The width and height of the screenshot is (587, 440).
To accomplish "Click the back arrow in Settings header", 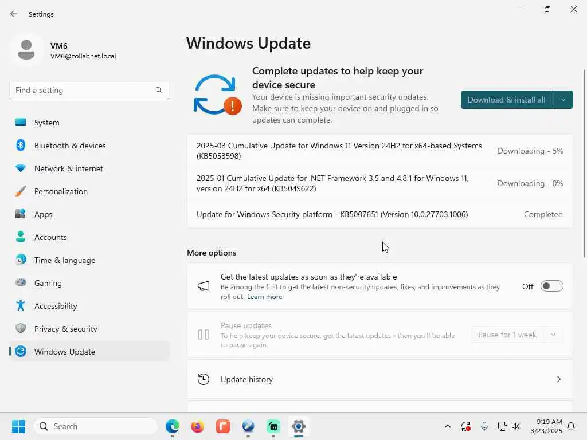I will [14, 14].
